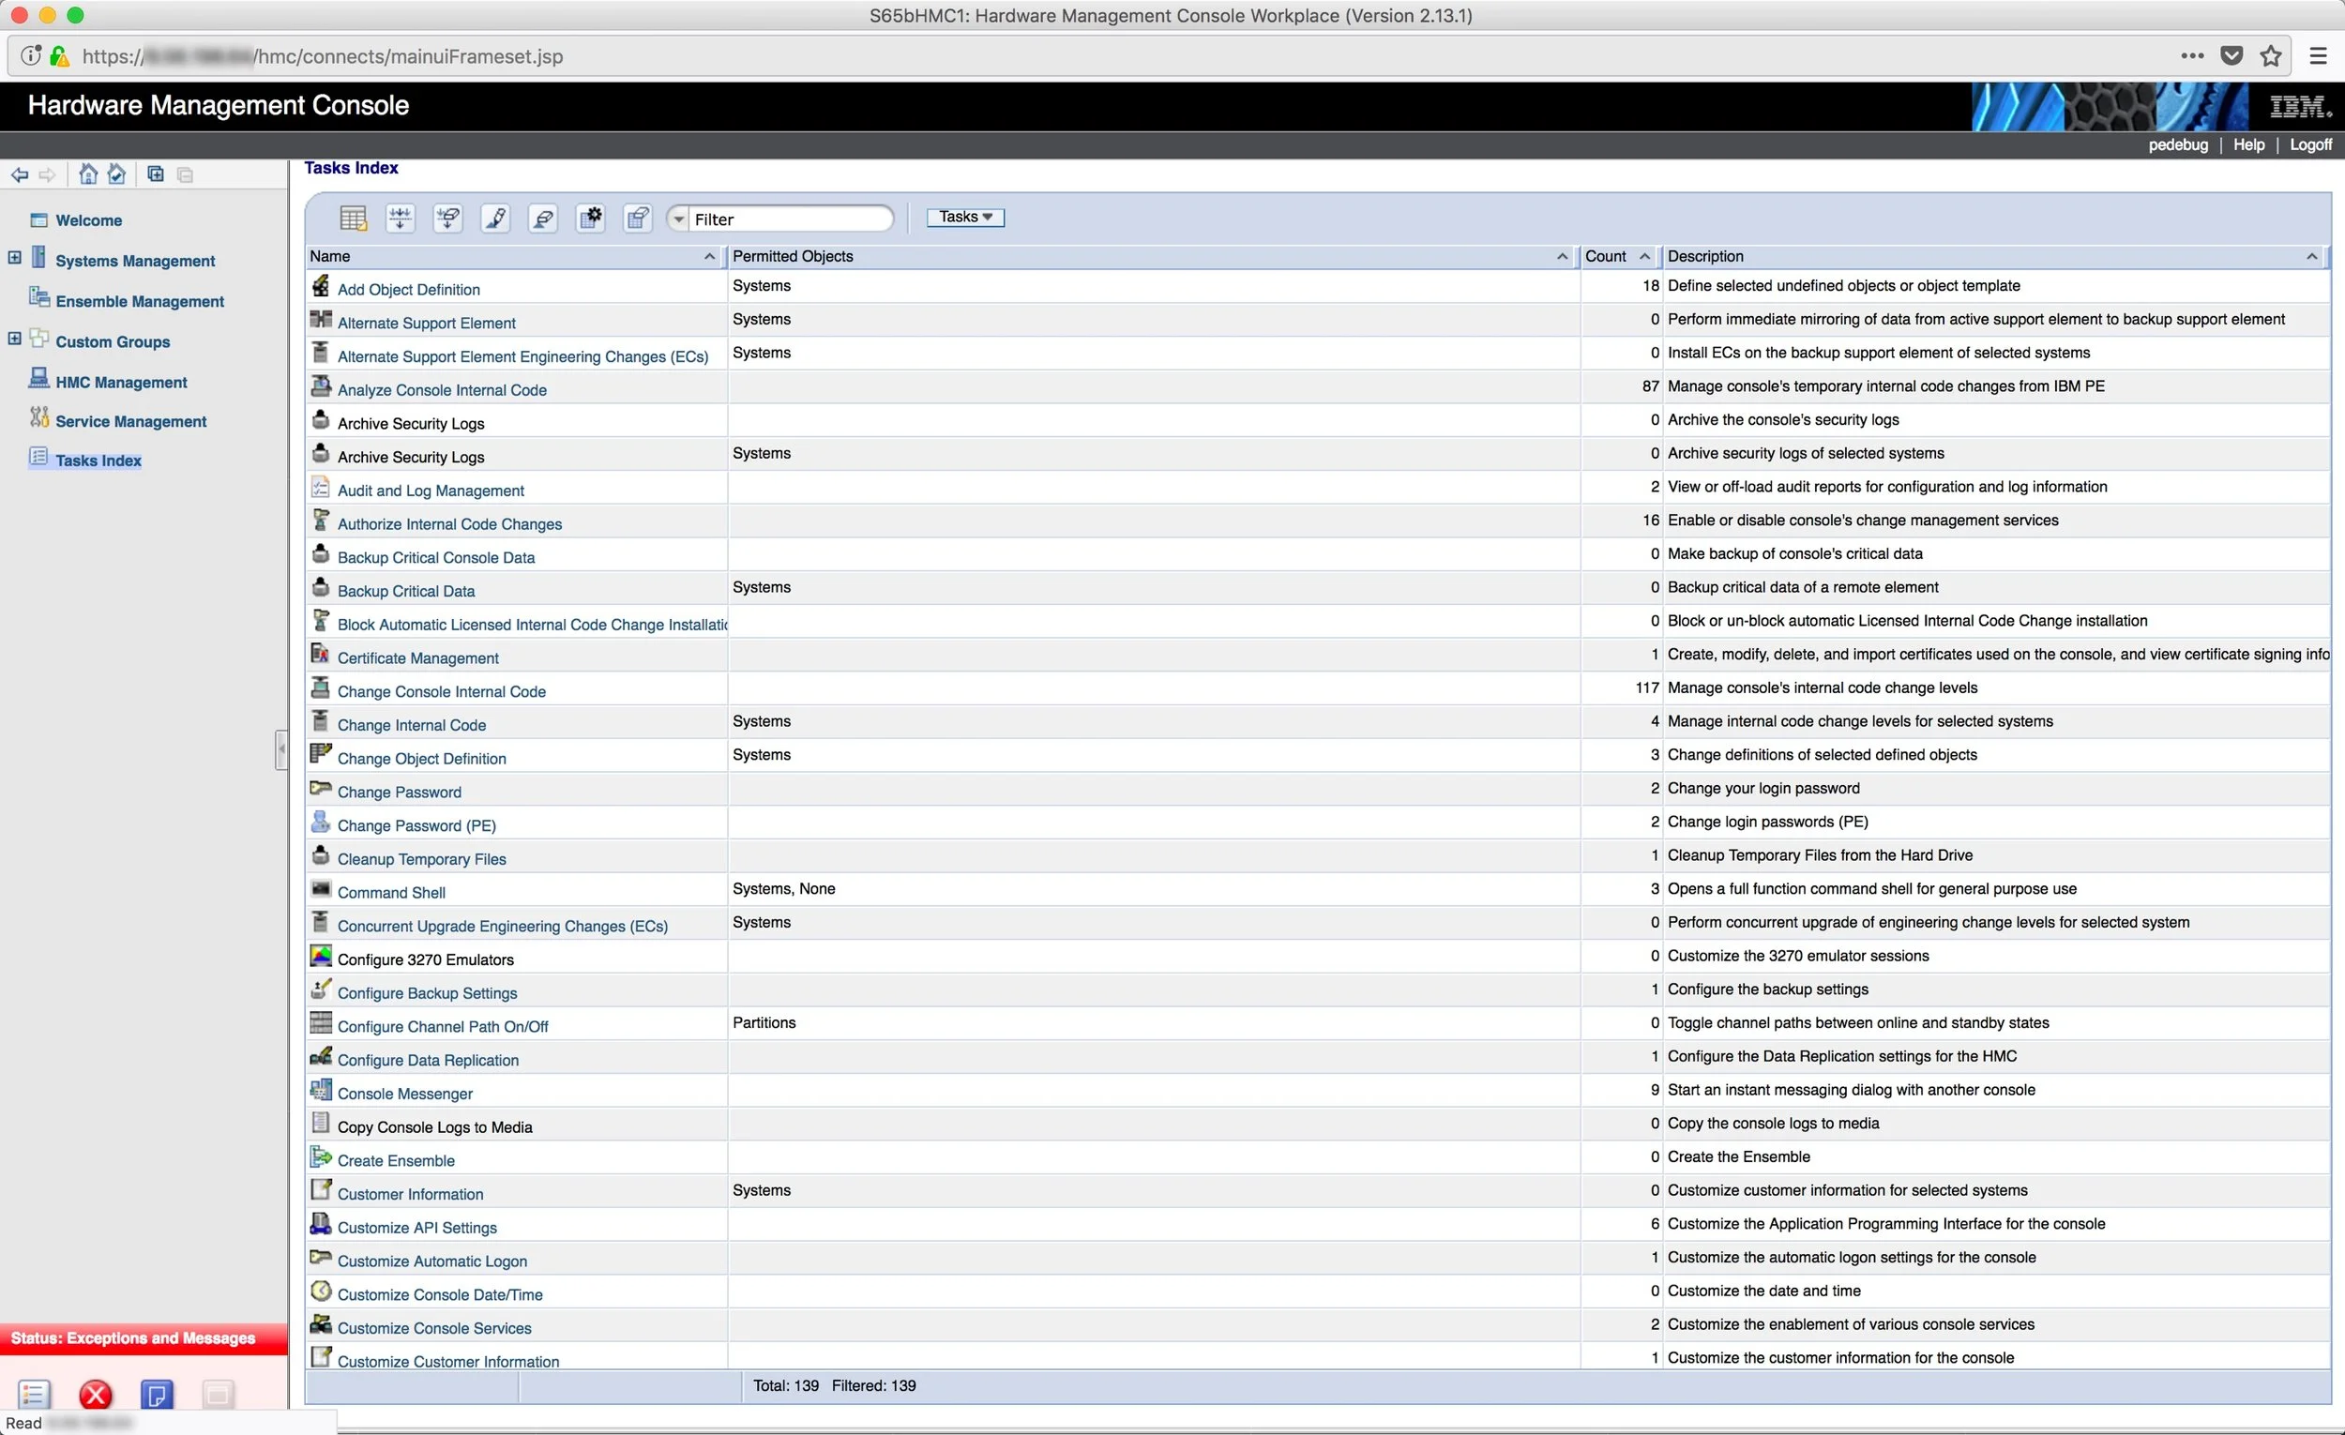Screen dimensions: 2345x1435
Task: Click the Status: Exceptions and Messages bar
Action: (144, 1338)
